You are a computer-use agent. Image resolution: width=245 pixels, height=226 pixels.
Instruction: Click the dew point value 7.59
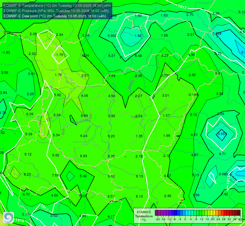pos(112,76)
